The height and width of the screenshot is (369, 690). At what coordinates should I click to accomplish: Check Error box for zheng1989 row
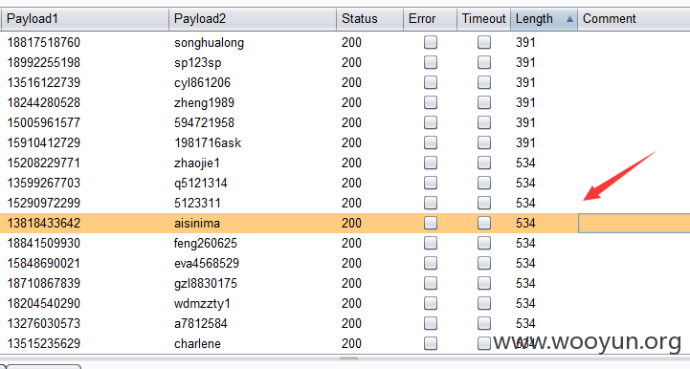431,102
